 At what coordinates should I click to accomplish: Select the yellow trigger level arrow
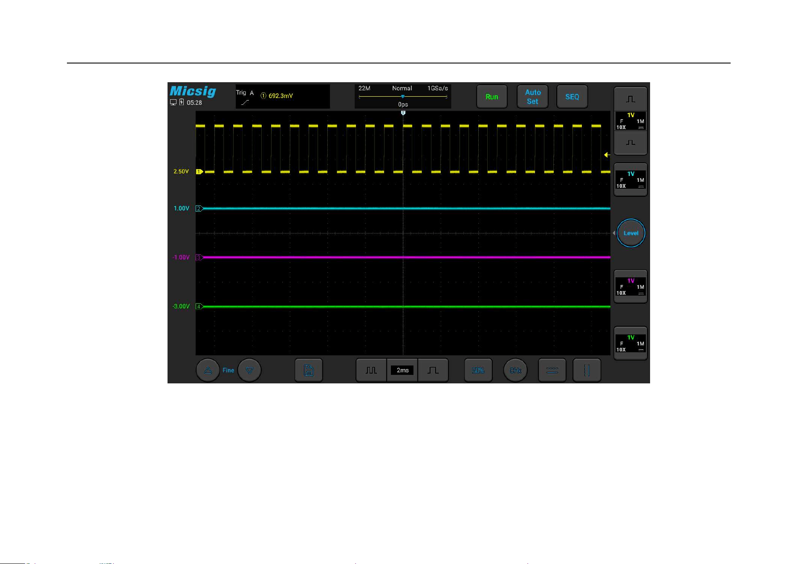click(x=607, y=155)
